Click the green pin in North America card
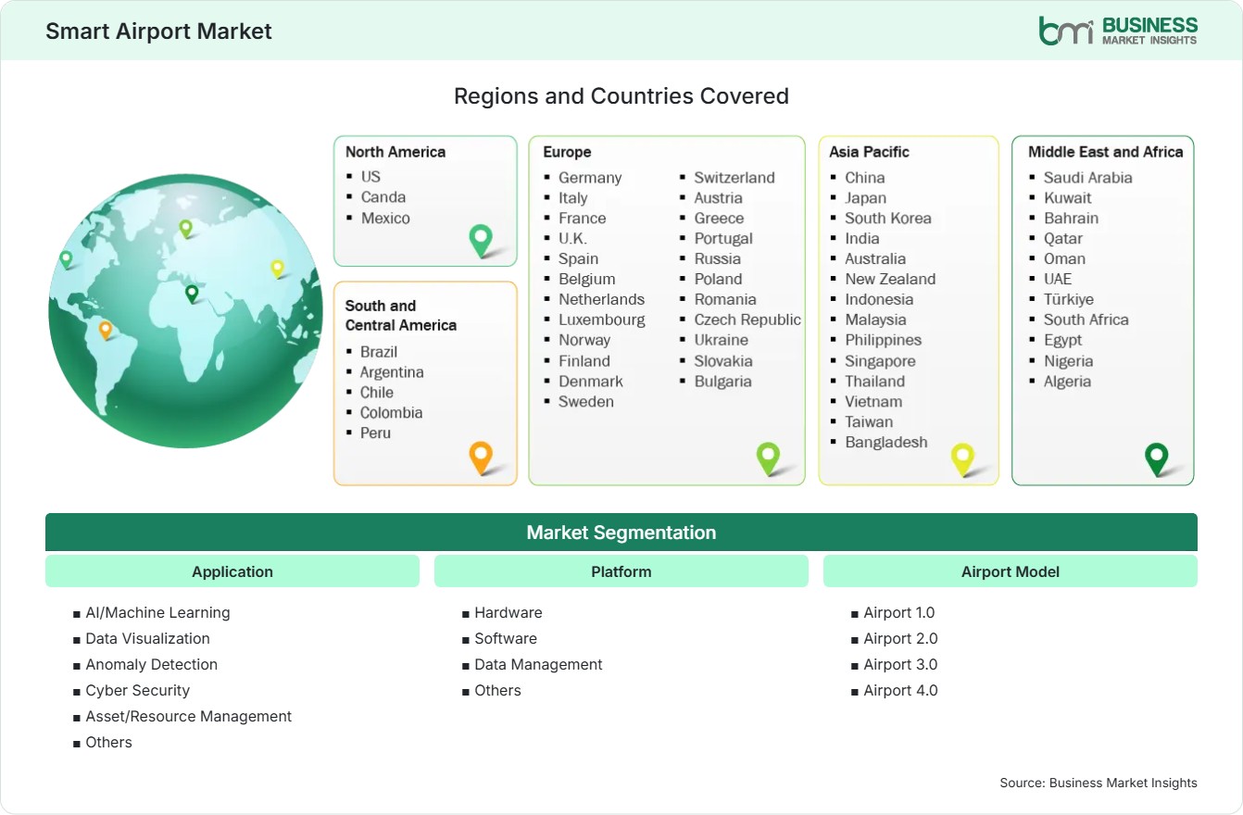 click(x=481, y=240)
